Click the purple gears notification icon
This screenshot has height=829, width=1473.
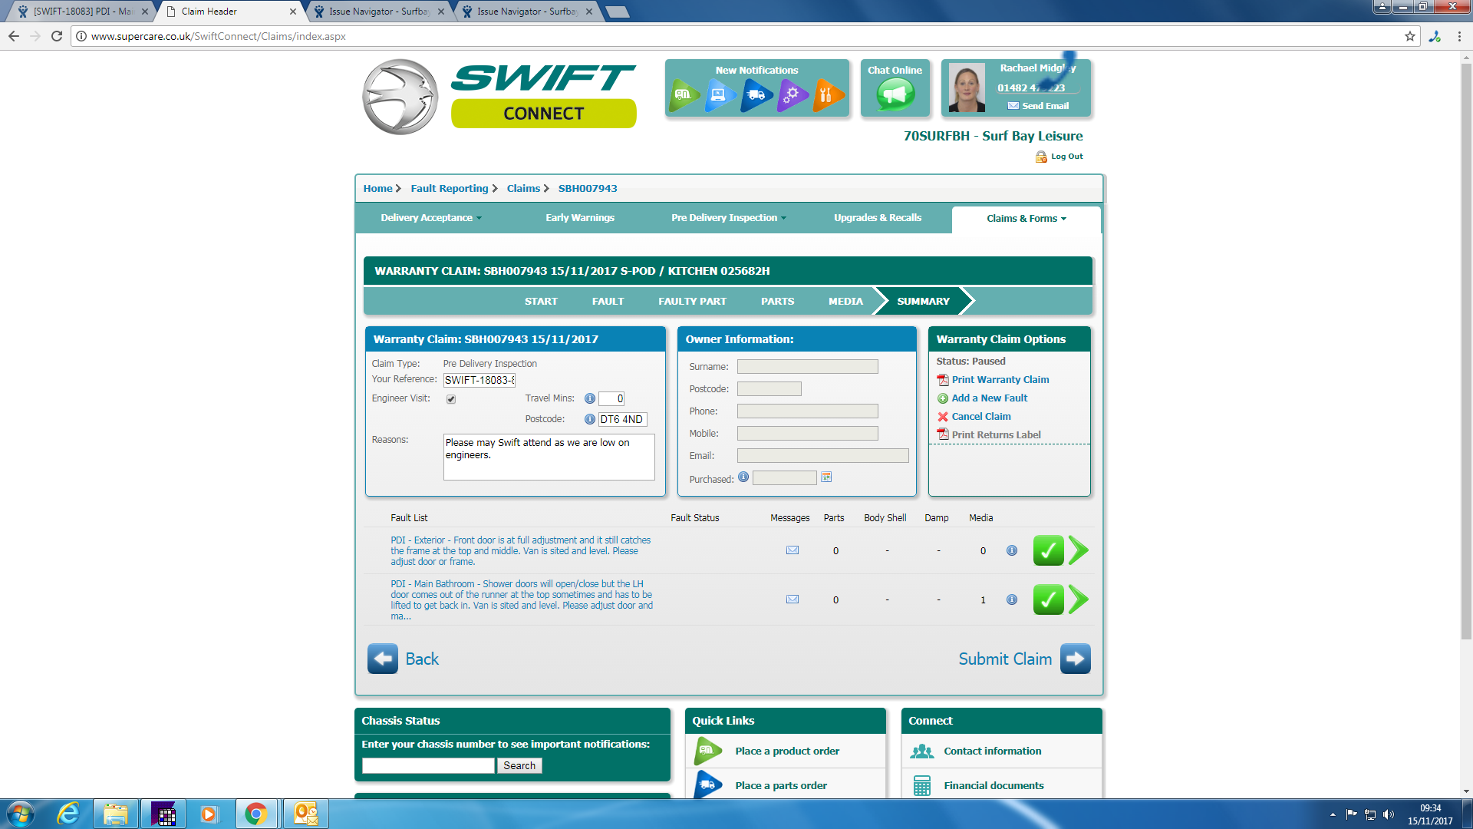point(793,95)
